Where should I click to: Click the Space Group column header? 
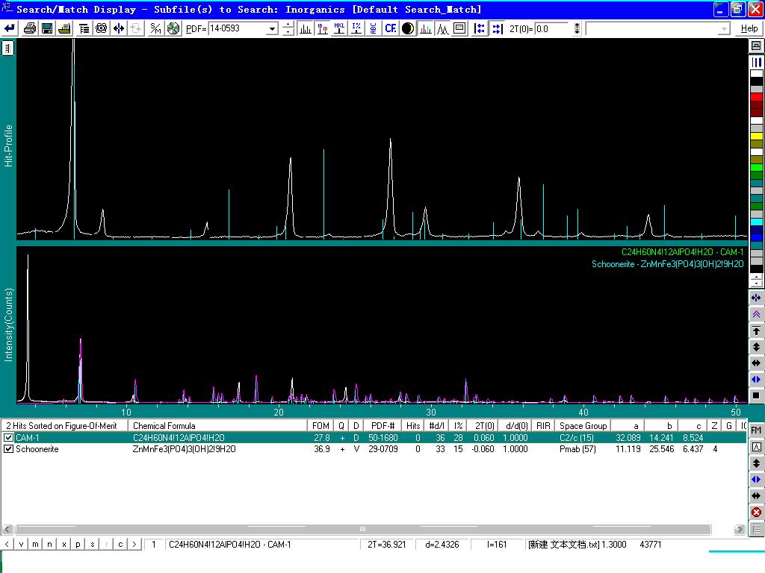click(x=583, y=426)
